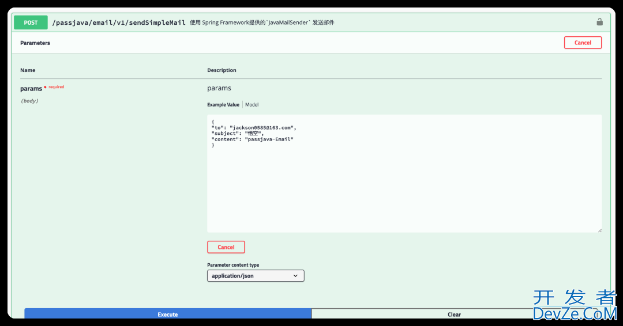Click the chevron arrow on the content type select

tap(295, 276)
